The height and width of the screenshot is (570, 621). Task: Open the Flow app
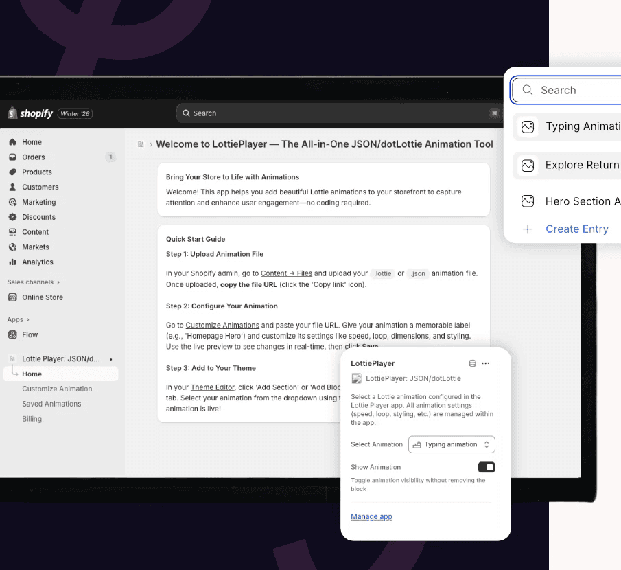point(30,335)
